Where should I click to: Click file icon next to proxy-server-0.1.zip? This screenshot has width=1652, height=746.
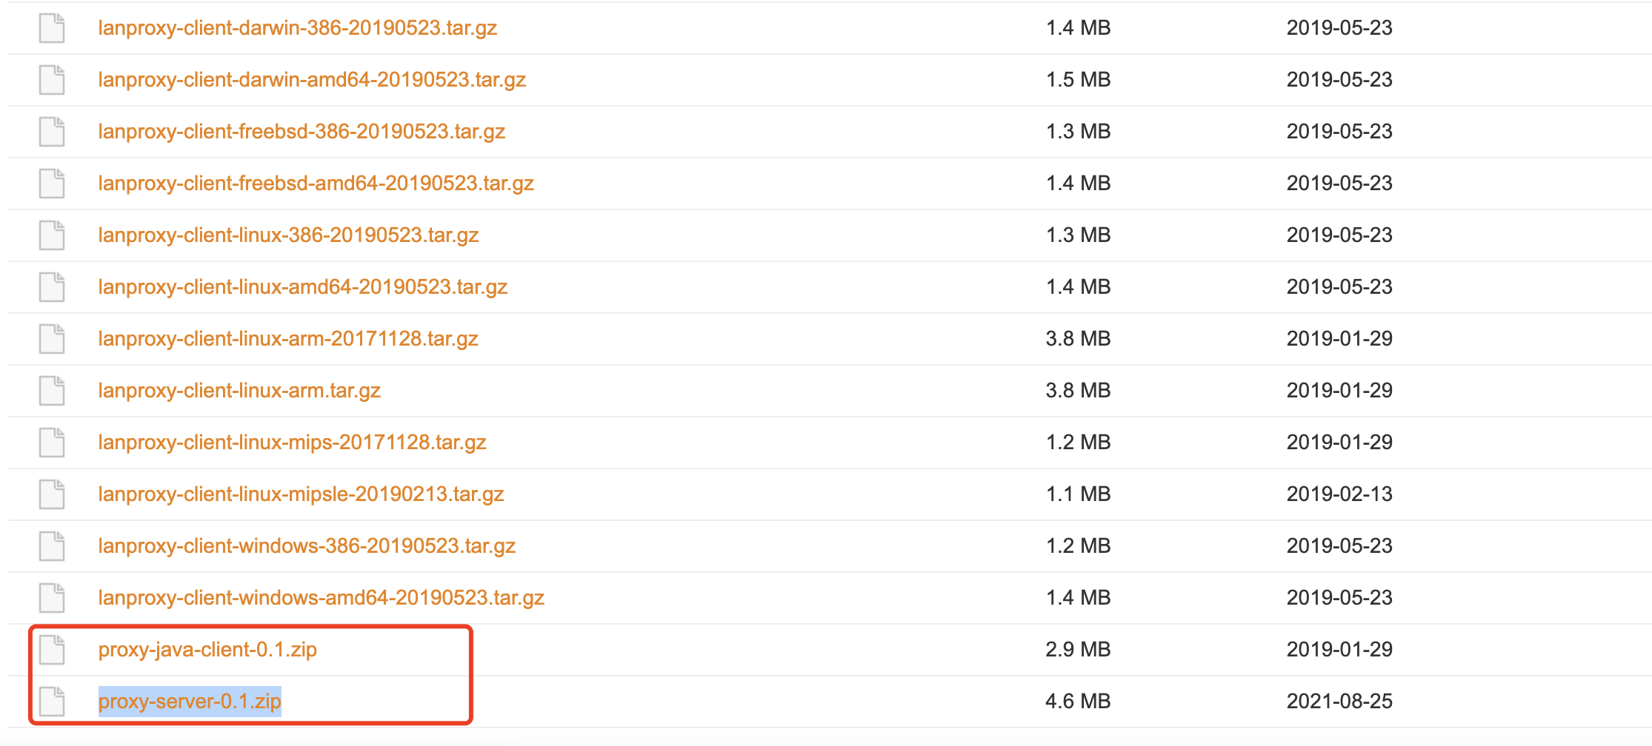pyautogui.click(x=52, y=702)
